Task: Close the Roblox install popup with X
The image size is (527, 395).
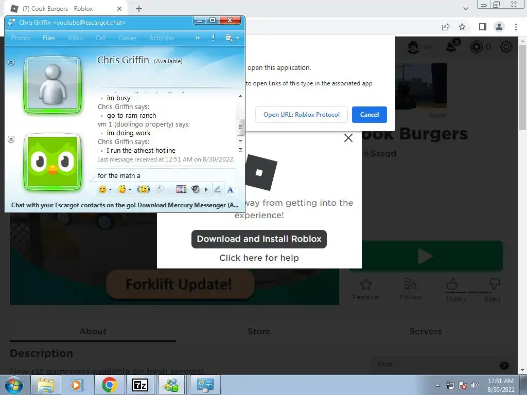Action: point(348,138)
